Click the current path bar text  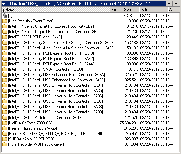tap(78, 4)
